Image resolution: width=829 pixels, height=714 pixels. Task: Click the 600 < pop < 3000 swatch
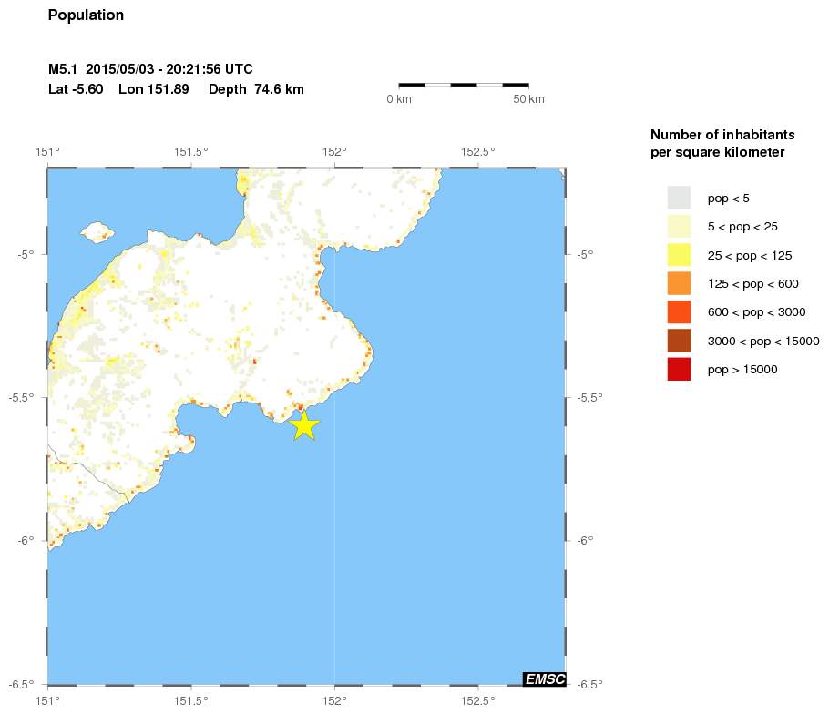679,312
